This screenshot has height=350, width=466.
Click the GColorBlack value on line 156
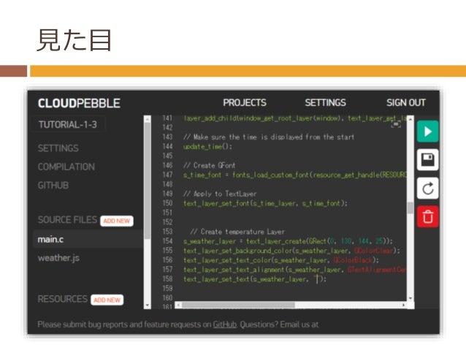(x=353, y=260)
